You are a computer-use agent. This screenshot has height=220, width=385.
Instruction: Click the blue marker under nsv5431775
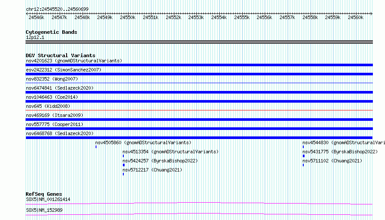click(x=304, y=156)
